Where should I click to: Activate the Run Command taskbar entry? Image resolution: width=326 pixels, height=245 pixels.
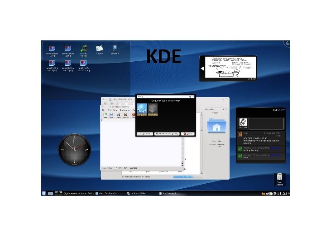pyautogui.click(x=168, y=194)
